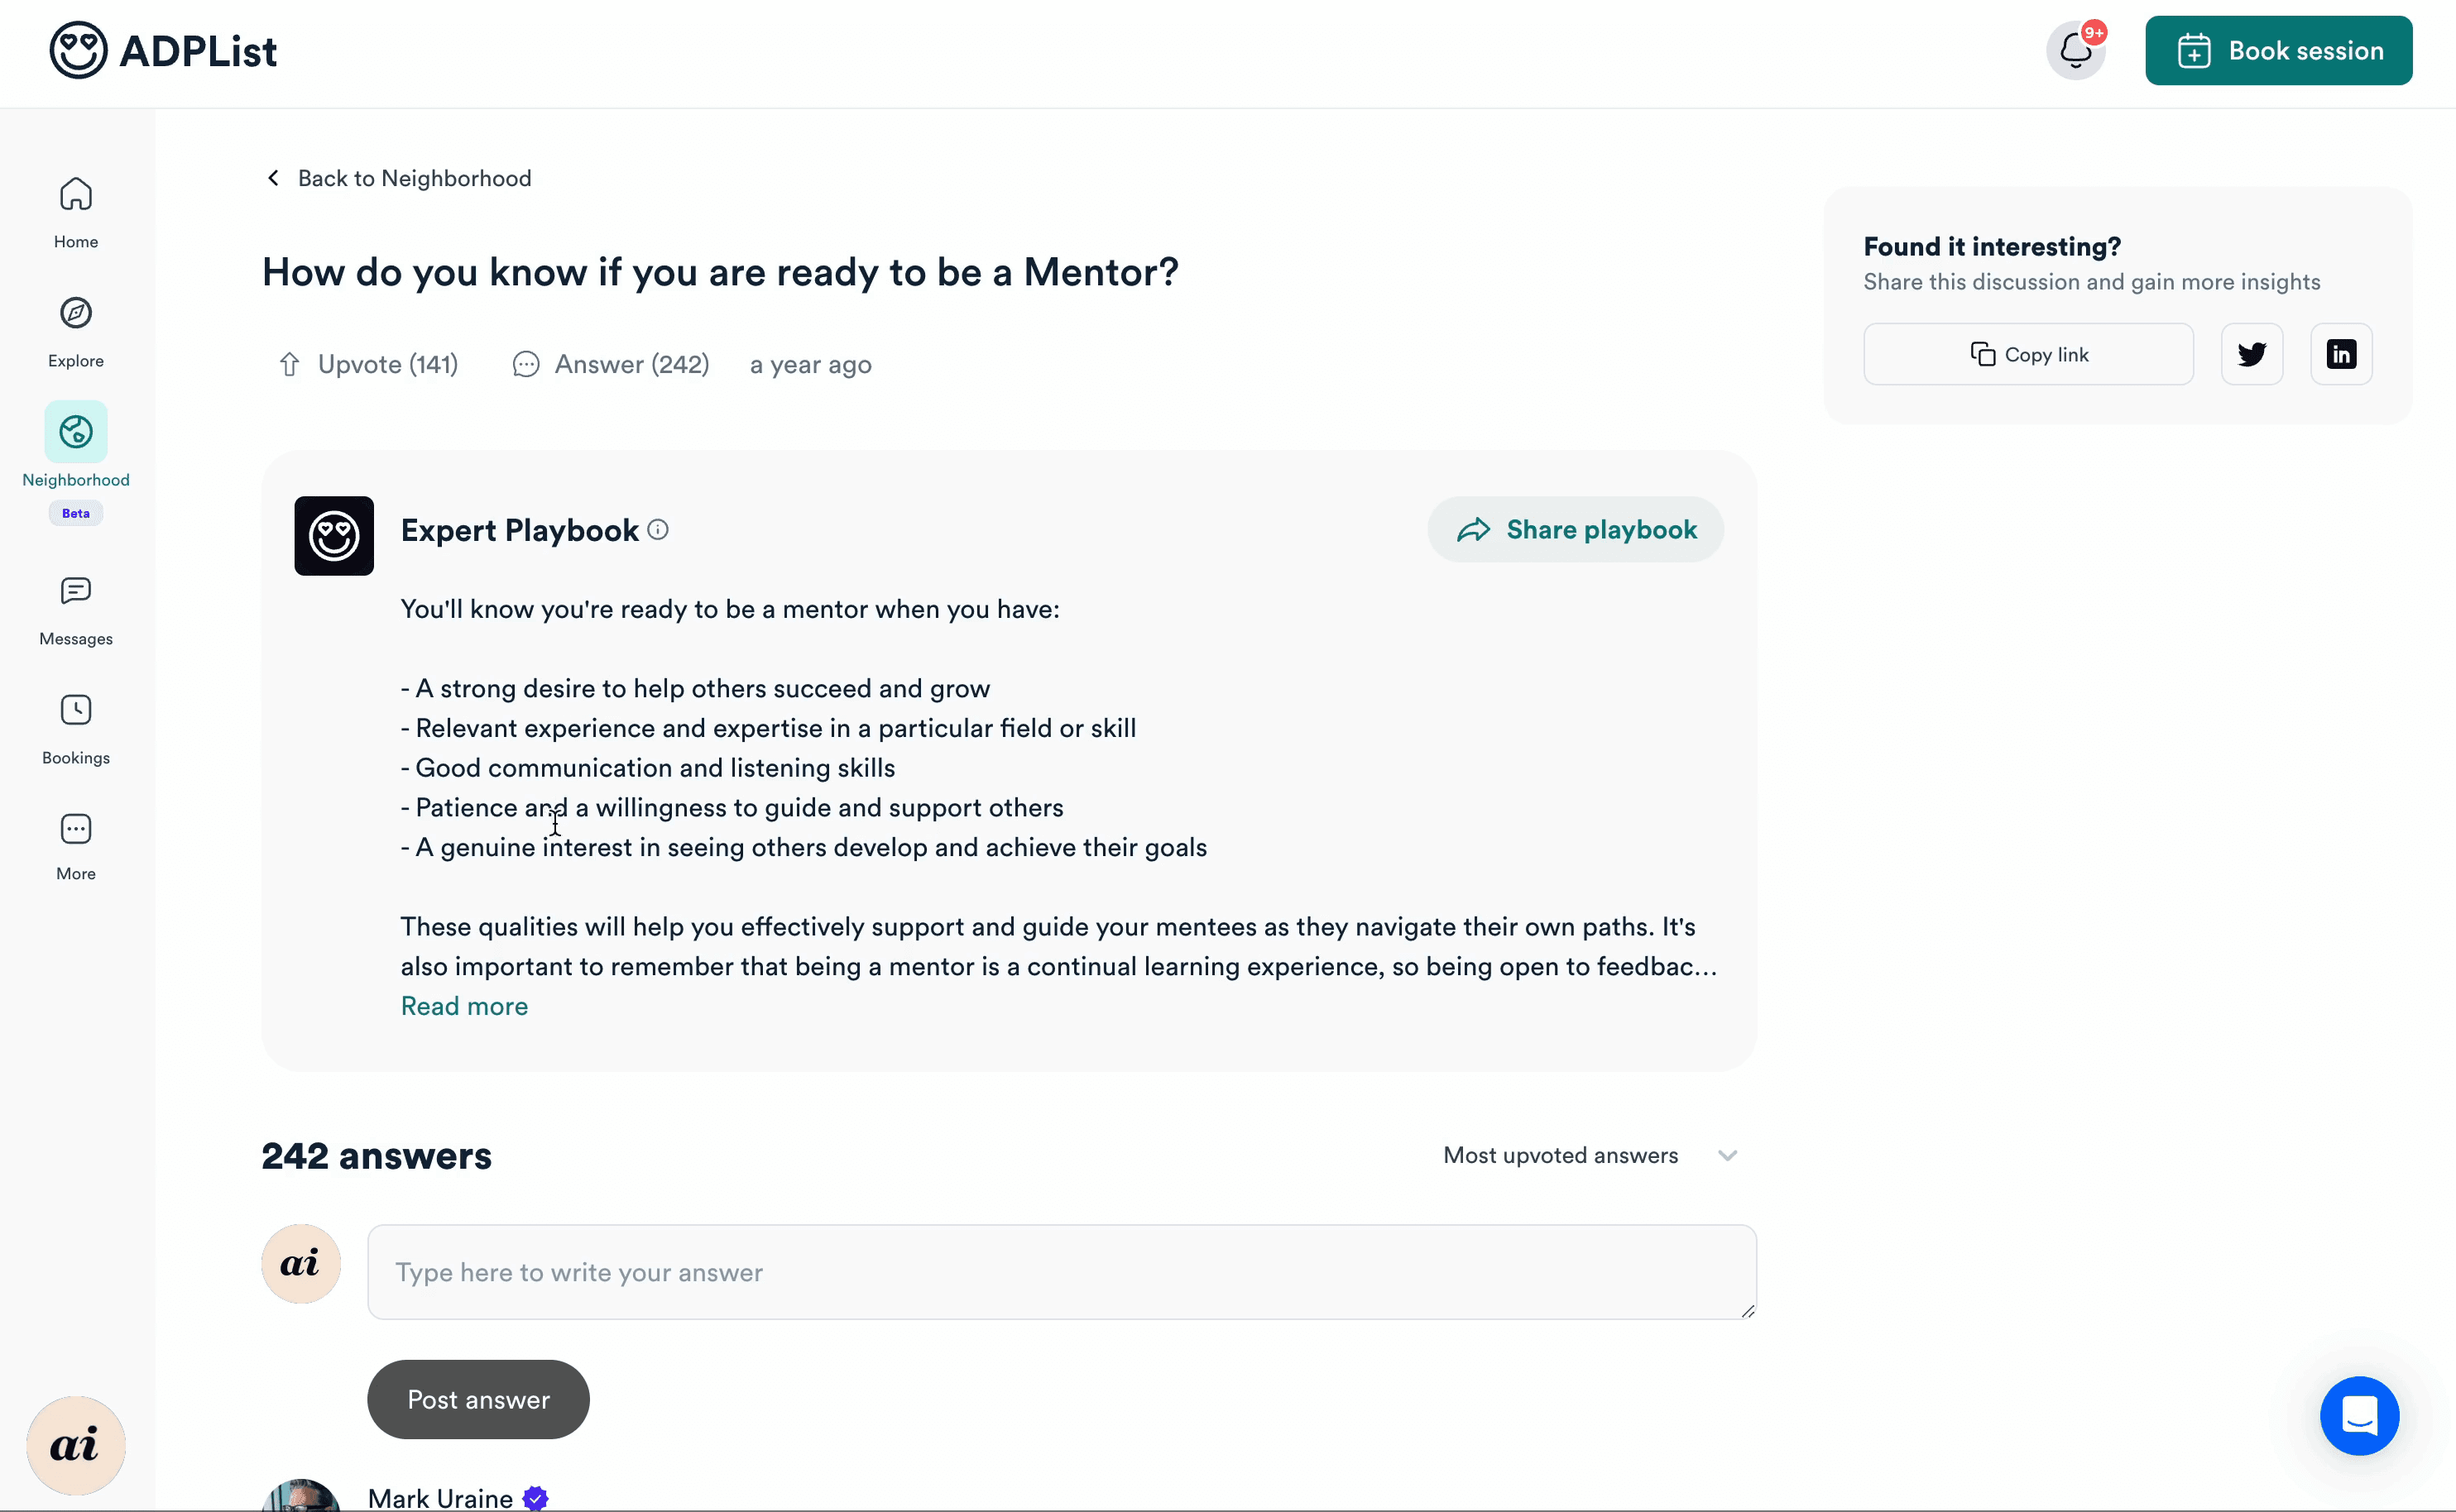Viewport: 2456px width, 1512px height.
Task: Click the Share playbook button
Action: point(1574,529)
